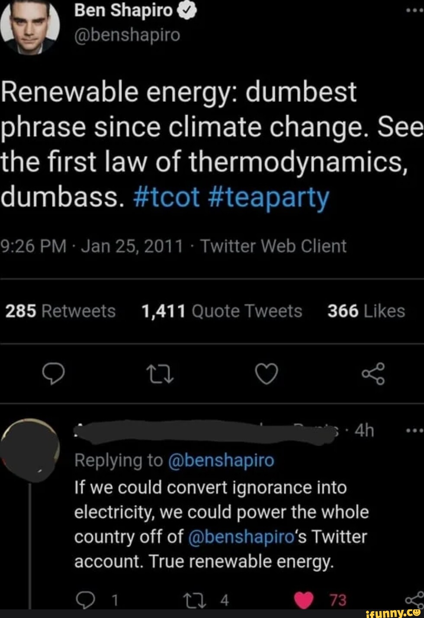The image size is (424, 618).
Task: Click the verified badge next to Ben Shapiro
Action: click(x=186, y=10)
